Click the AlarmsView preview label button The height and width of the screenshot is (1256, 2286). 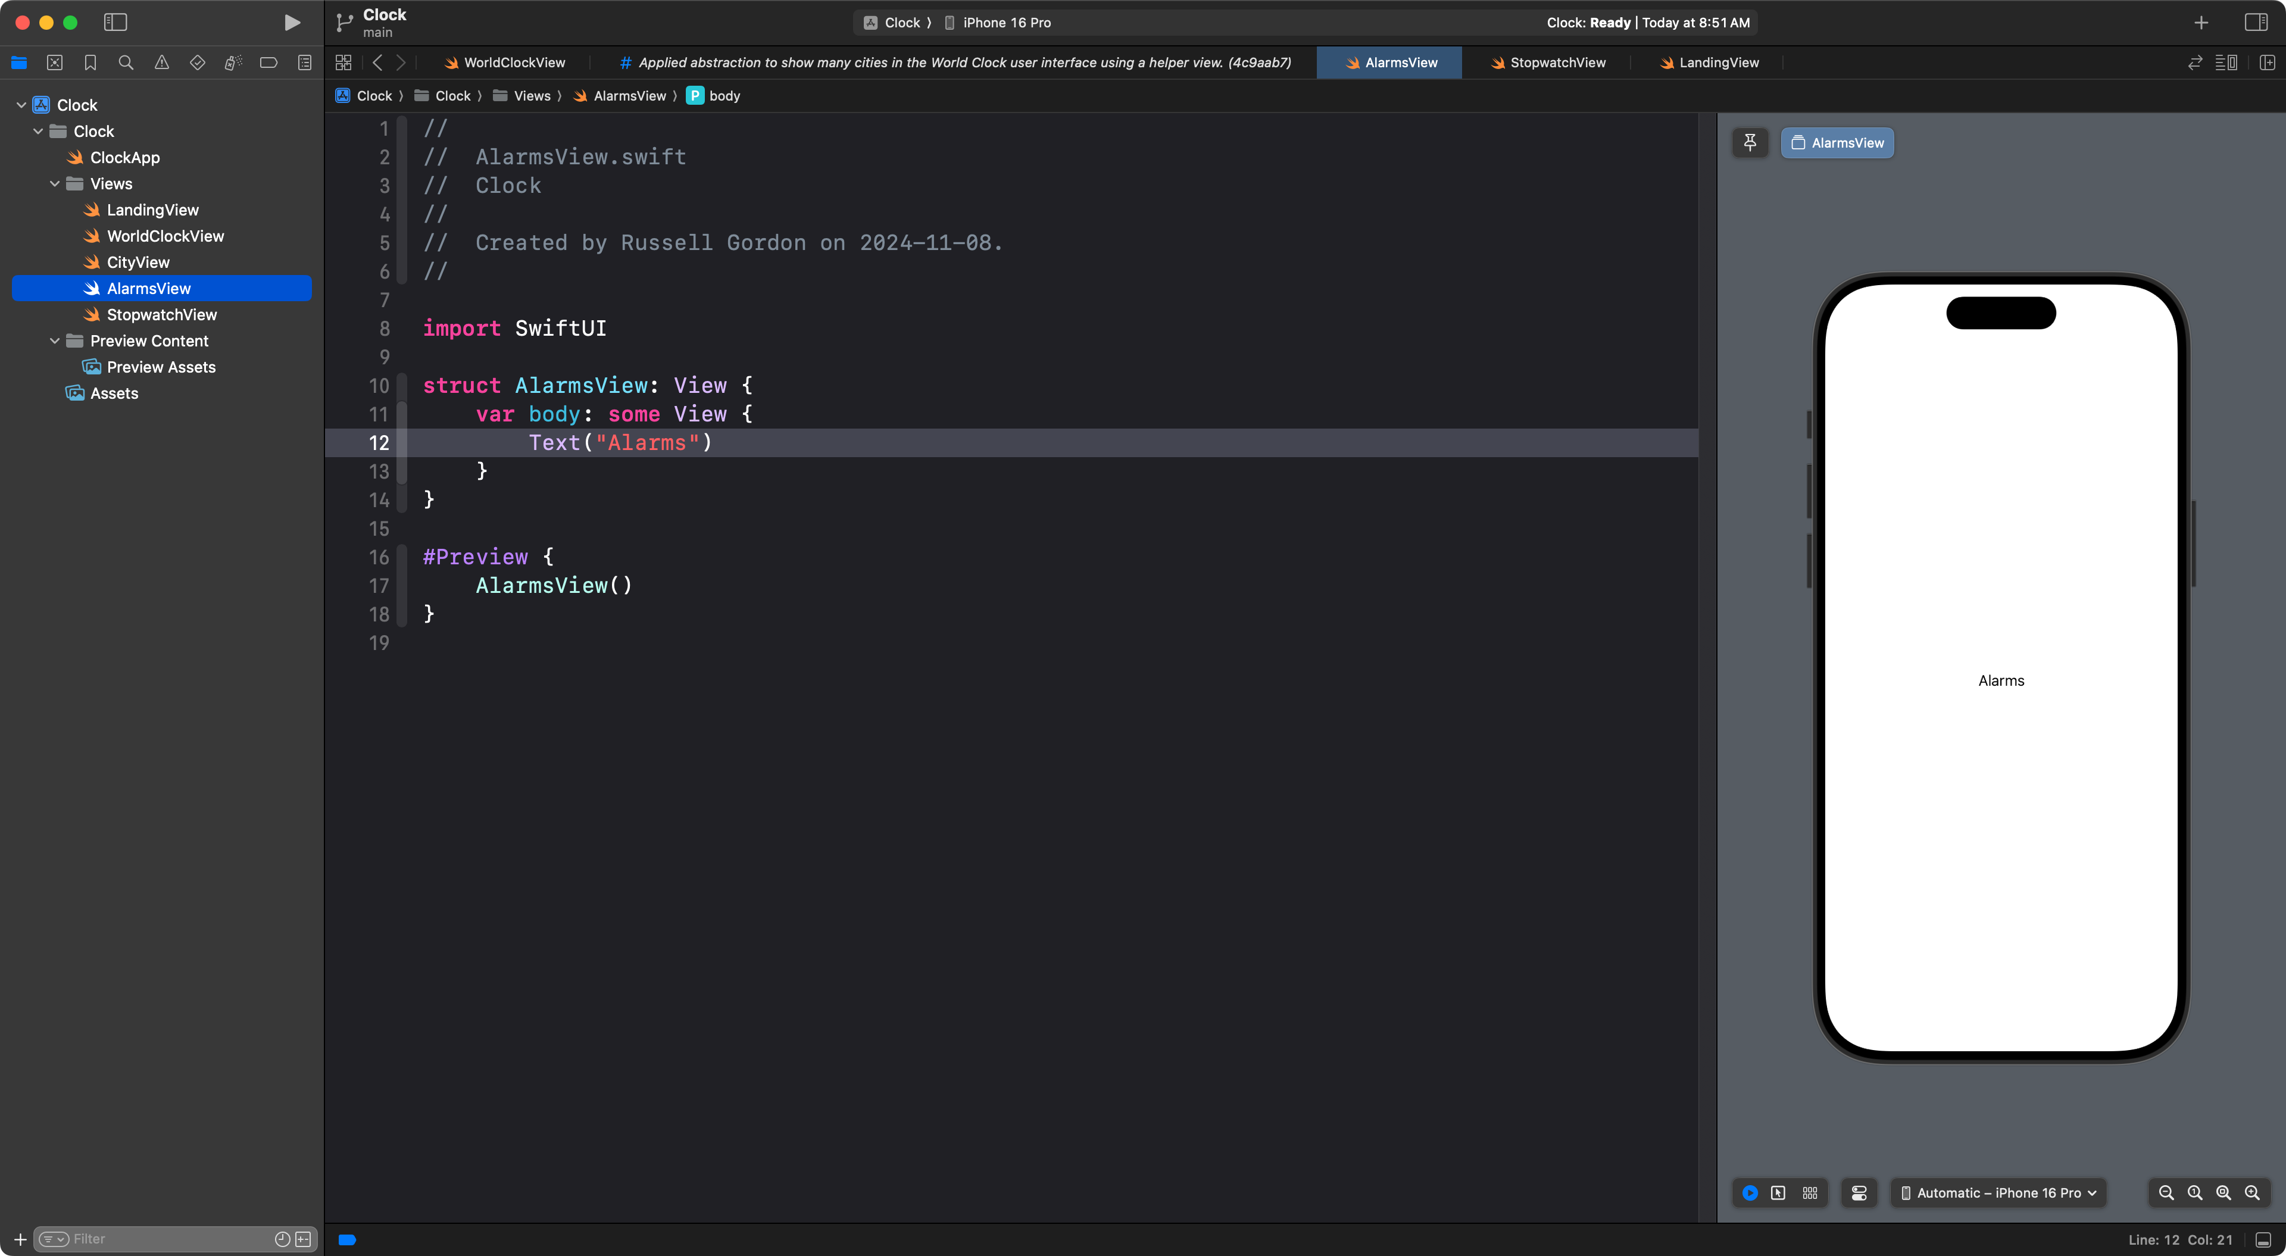pyautogui.click(x=1837, y=142)
